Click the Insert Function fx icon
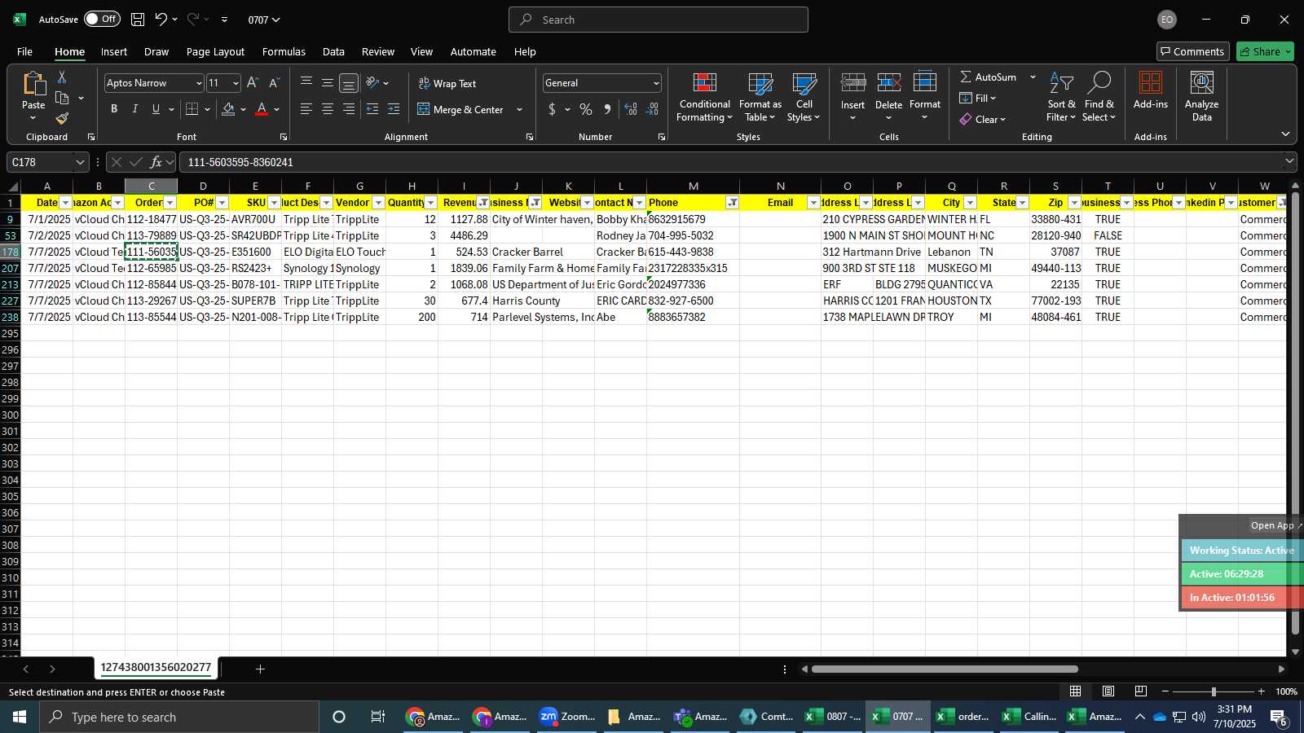1304x733 pixels. tap(156, 162)
